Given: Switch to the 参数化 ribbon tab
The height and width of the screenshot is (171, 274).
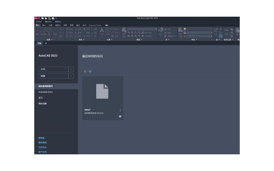Looking at the screenshot, I should [x=58, y=25].
